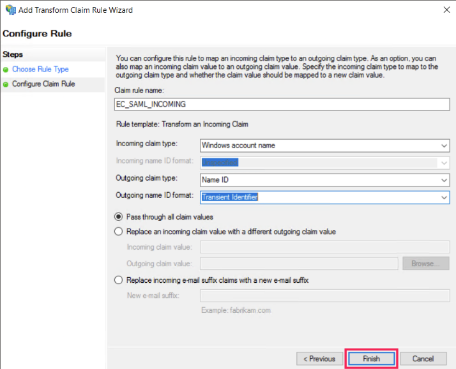Select Replace an incoming claim value option
456x369 pixels.
tap(118, 232)
